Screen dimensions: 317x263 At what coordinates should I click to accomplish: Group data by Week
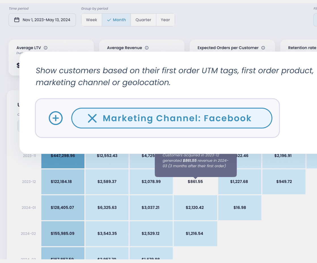[92, 20]
